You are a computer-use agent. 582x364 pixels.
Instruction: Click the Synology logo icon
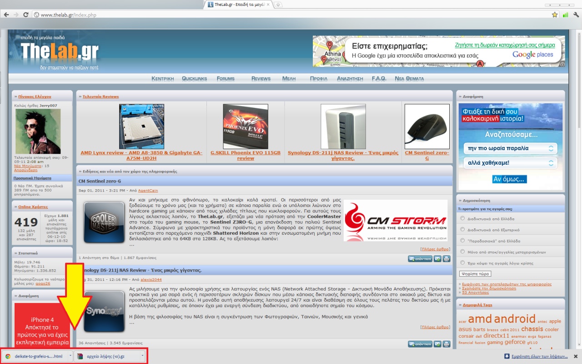point(104,312)
